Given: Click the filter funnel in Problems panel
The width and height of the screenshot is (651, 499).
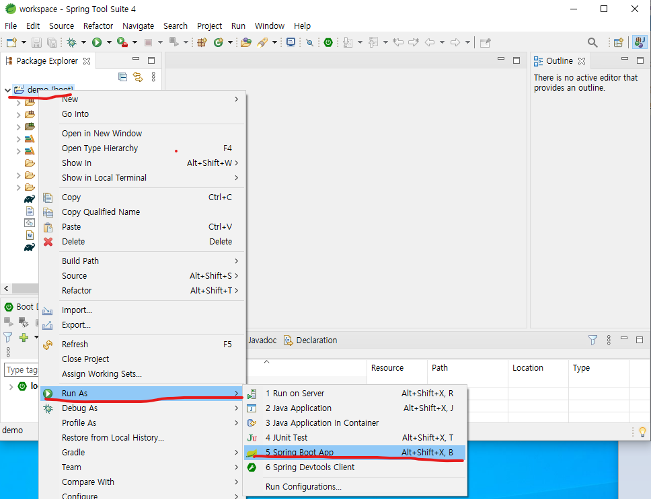Looking at the screenshot, I should [593, 341].
